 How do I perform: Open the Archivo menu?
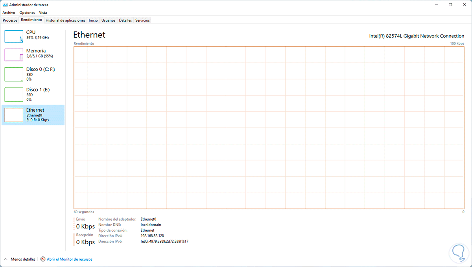(x=9, y=13)
